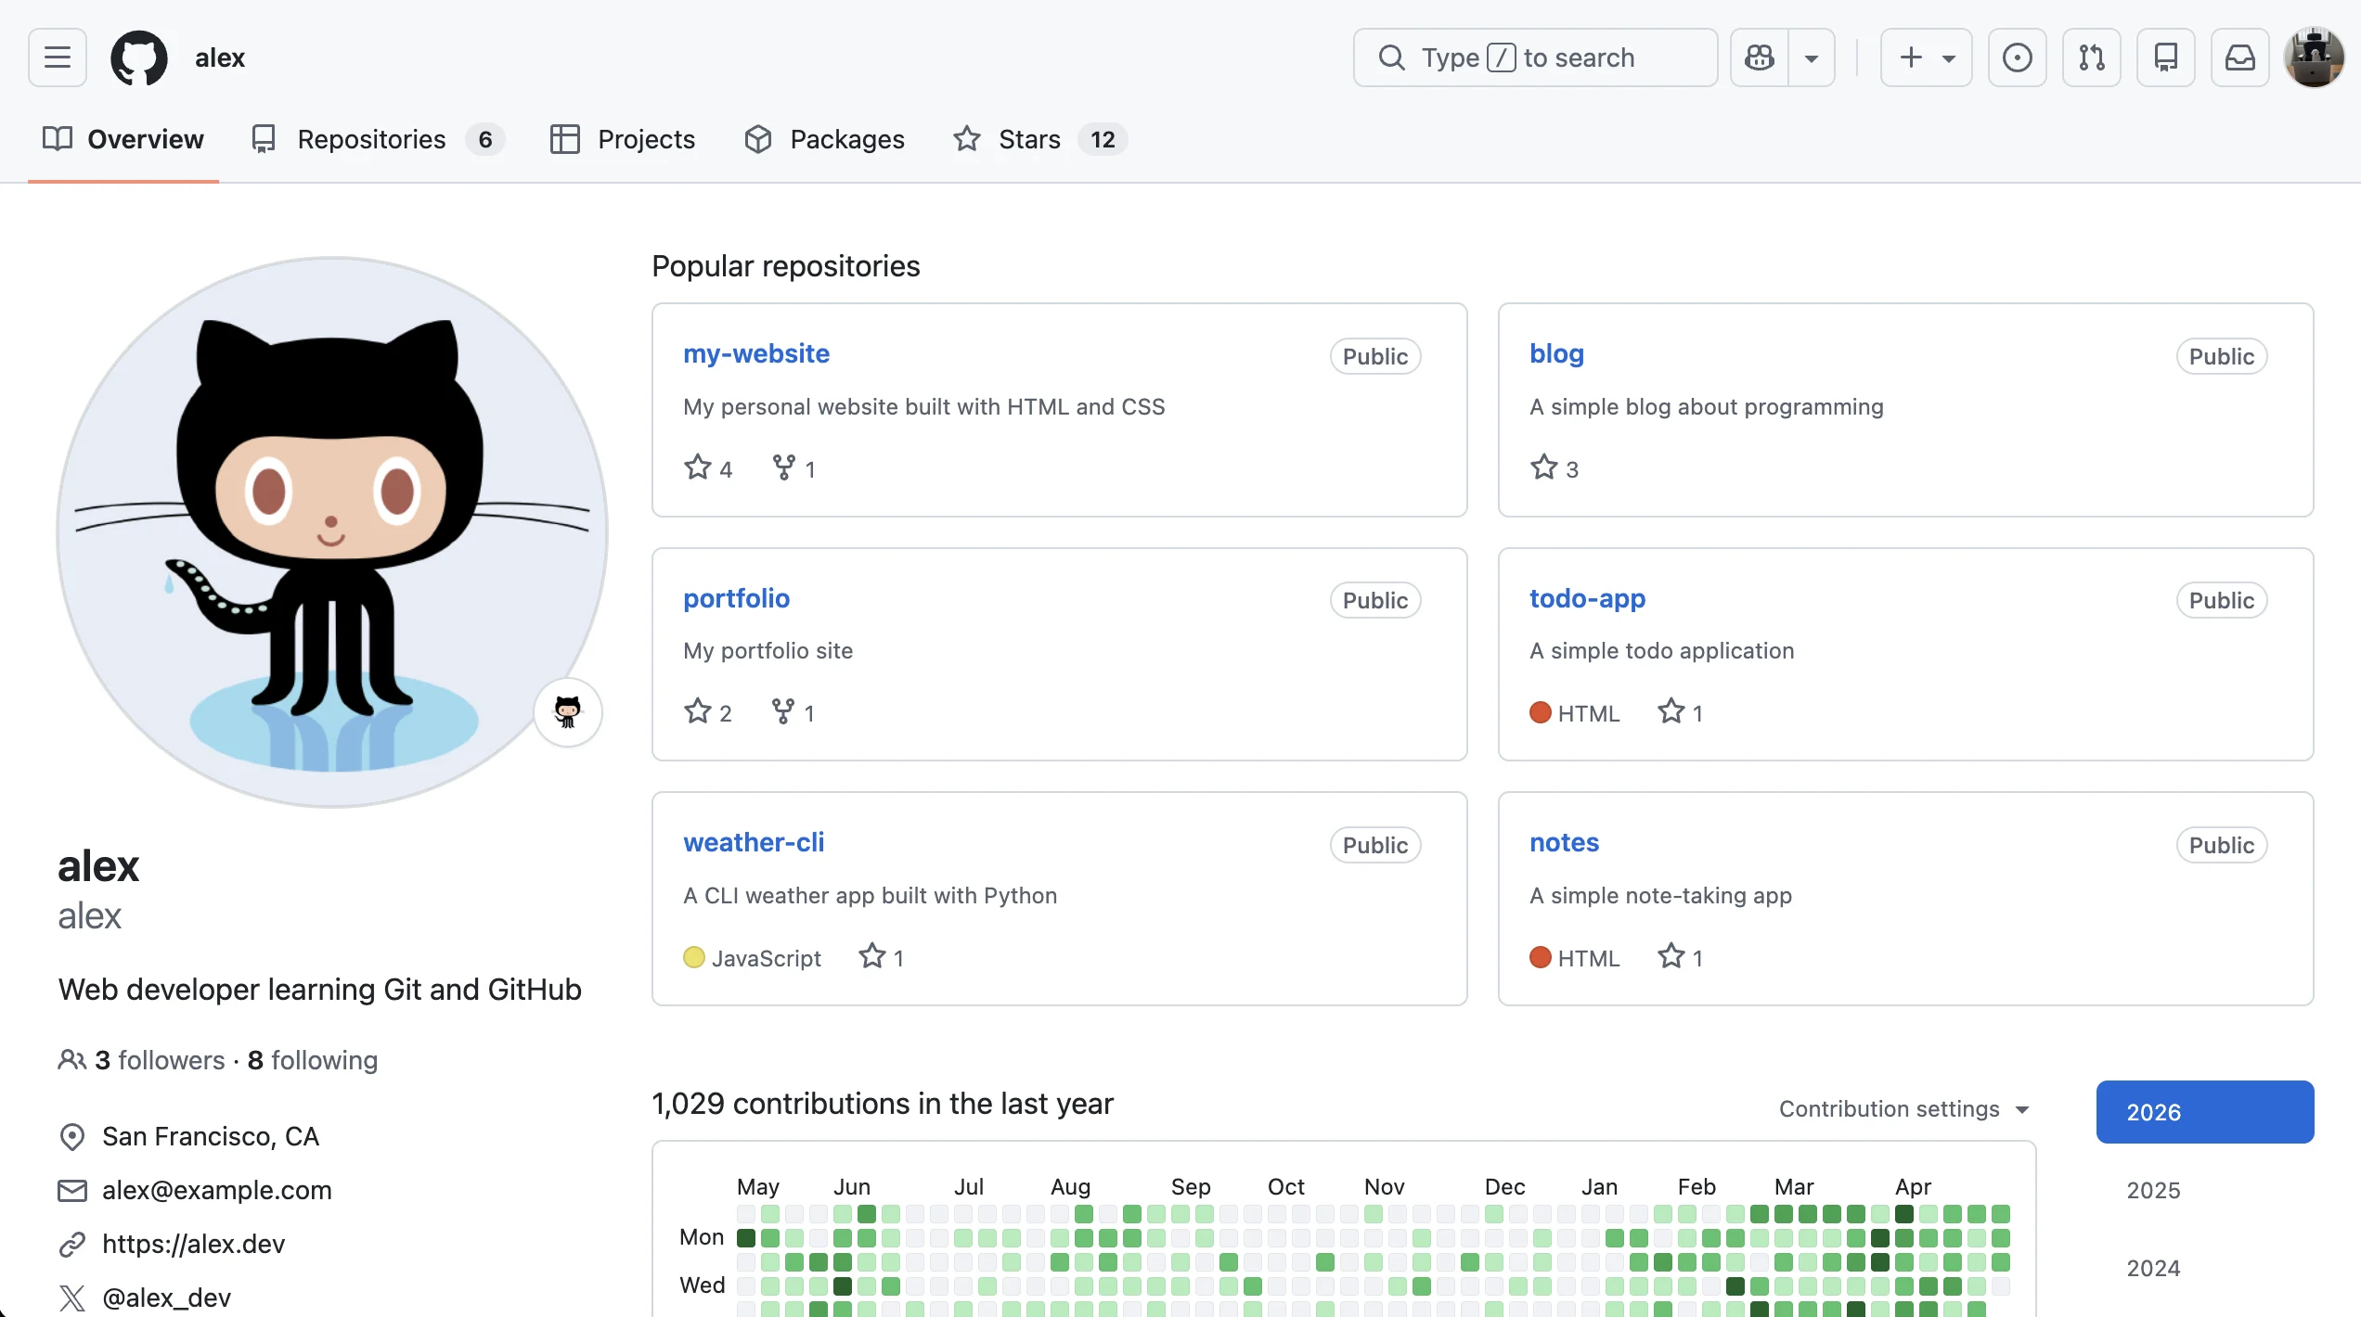Click 'A simple blog about programming' description
2361x1317 pixels.
coord(1707,406)
